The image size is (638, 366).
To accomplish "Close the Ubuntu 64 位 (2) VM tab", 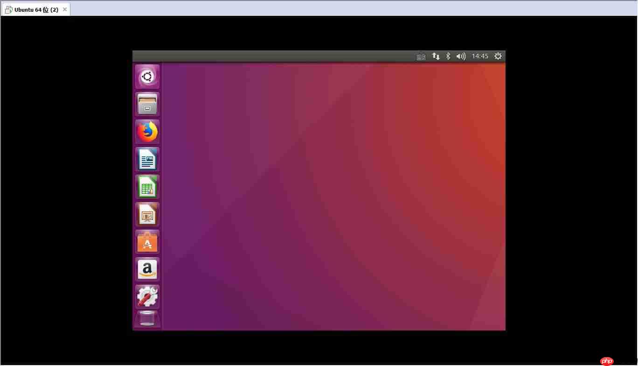I will pos(65,10).
